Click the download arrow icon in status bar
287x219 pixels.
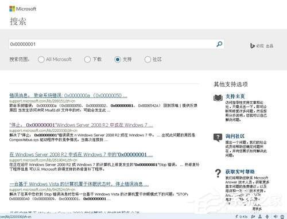click(x=267, y=217)
